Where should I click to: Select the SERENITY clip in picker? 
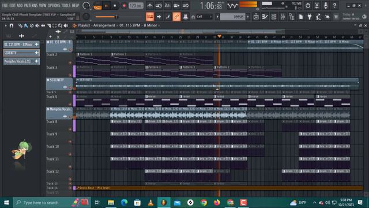(21, 53)
